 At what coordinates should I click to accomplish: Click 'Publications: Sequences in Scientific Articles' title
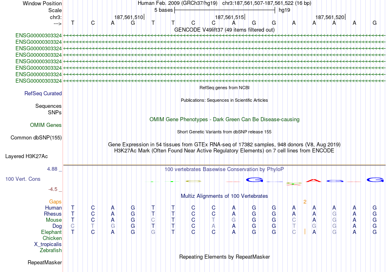click(224, 100)
